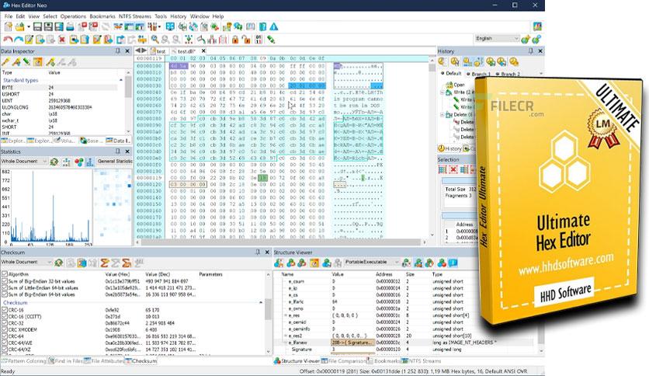Open the File menu
The image size is (649, 376).
9,16
